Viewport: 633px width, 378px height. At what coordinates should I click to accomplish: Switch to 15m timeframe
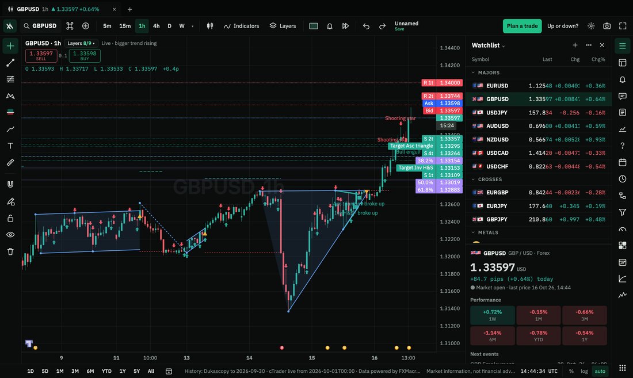[x=125, y=26]
